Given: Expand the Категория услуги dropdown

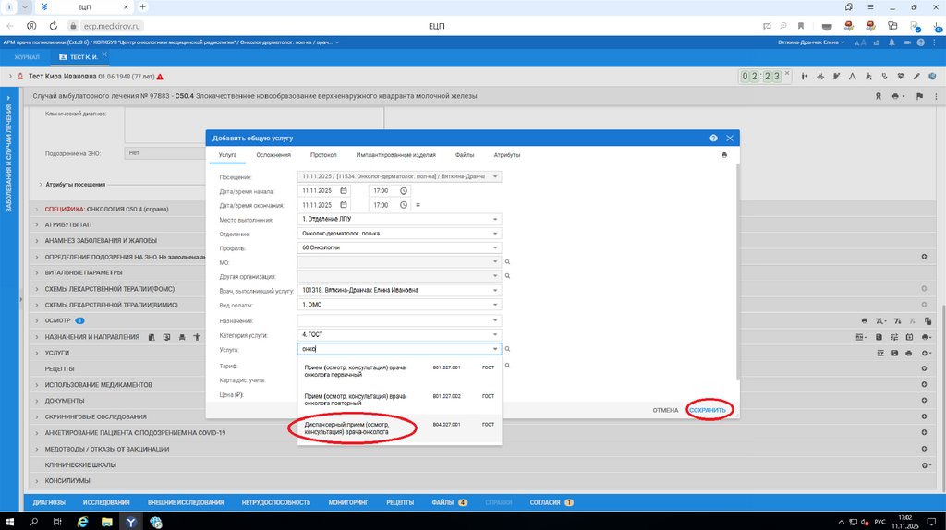Looking at the screenshot, I should (495, 334).
